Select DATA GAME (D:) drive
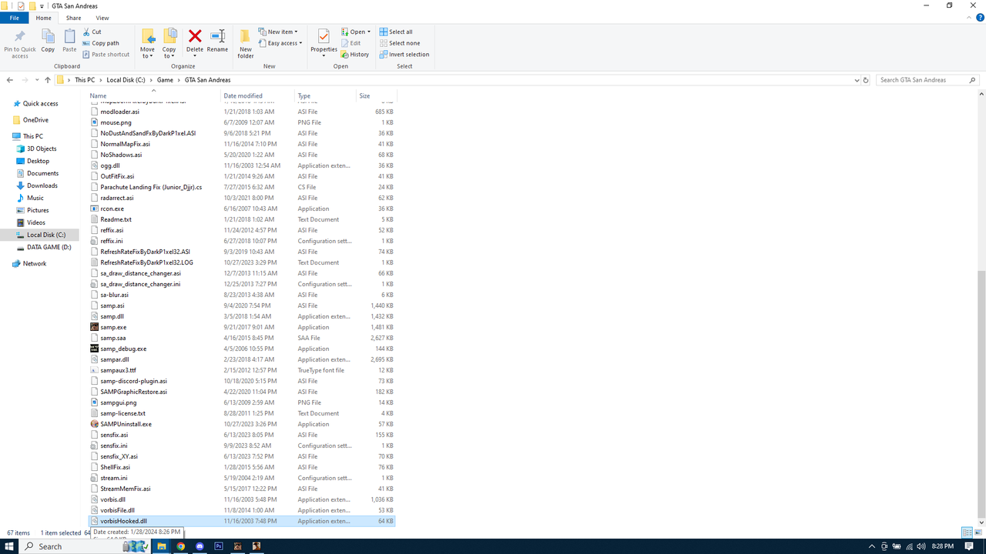Image resolution: width=986 pixels, height=554 pixels. 49,247
